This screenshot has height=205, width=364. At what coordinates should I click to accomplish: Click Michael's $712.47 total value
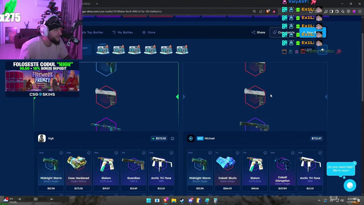[x=317, y=138]
